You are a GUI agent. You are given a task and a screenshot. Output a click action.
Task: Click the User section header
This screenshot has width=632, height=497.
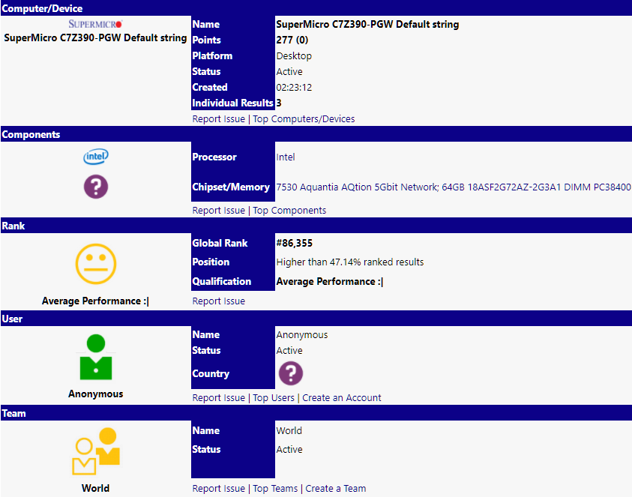coord(316,319)
